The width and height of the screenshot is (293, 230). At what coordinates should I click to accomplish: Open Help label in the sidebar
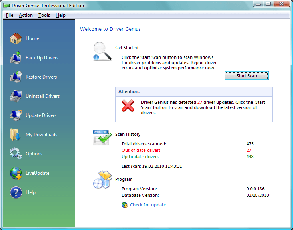tap(30, 192)
